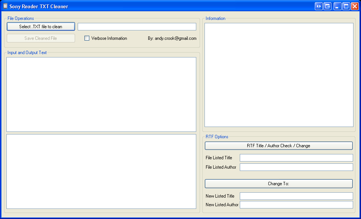Click the 'File Operations' group label
The width and height of the screenshot is (361, 219).
coord(21,18)
